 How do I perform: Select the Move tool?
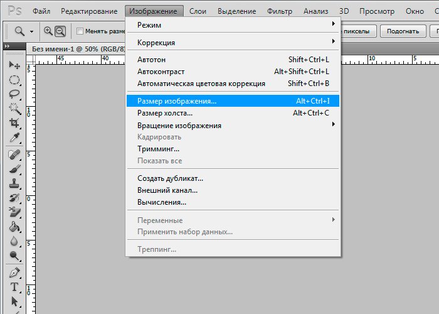14,65
